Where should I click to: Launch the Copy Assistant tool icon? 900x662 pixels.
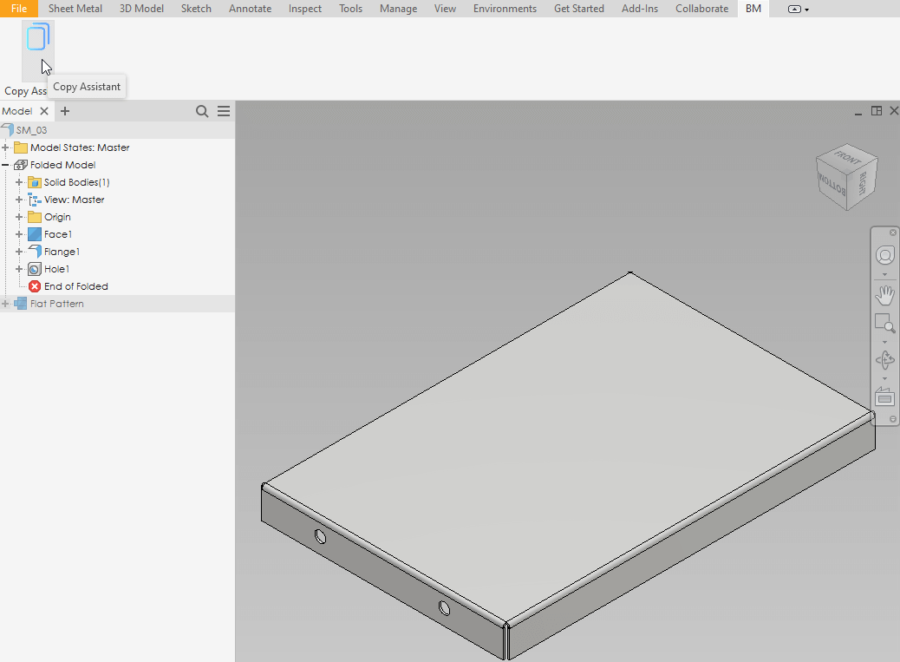point(38,37)
